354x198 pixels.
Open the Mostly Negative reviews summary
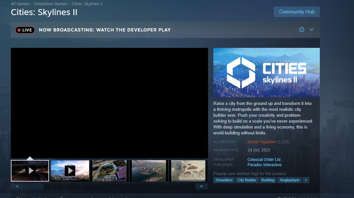(x=261, y=142)
